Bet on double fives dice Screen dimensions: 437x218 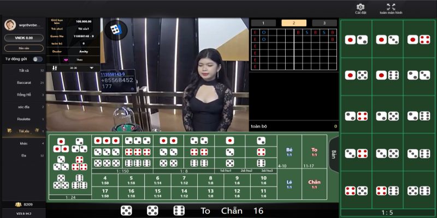pyautogui.click(x=169, y=163)
